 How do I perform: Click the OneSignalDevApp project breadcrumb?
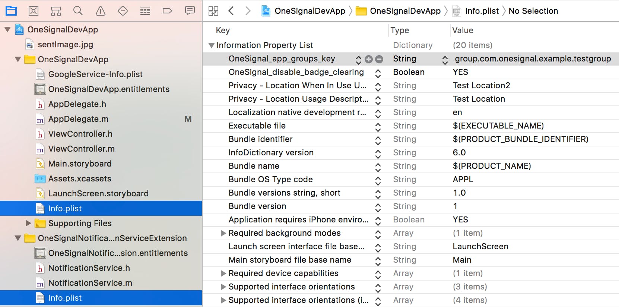coord(309,11)
